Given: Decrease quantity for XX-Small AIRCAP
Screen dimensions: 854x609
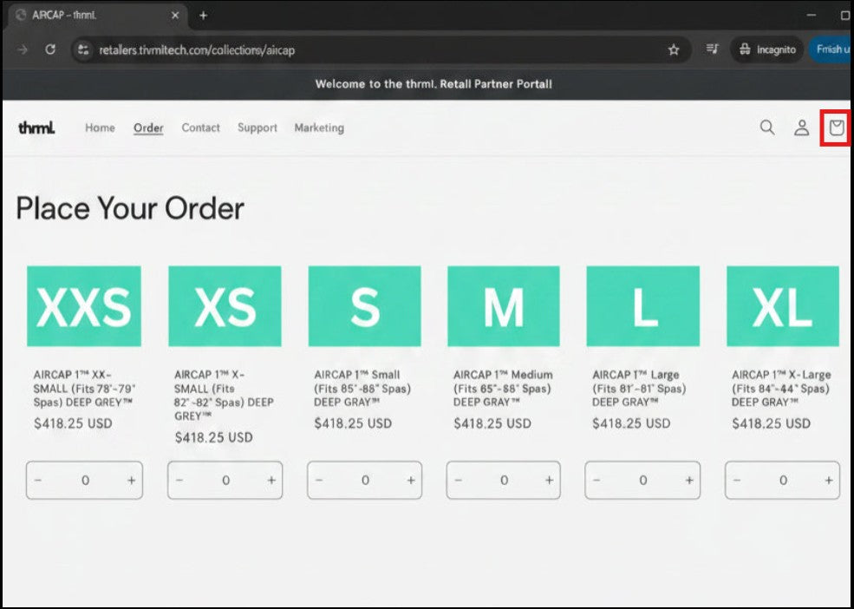Looking at the screenshot, I should pyautogui.click(x=37, y=481).
